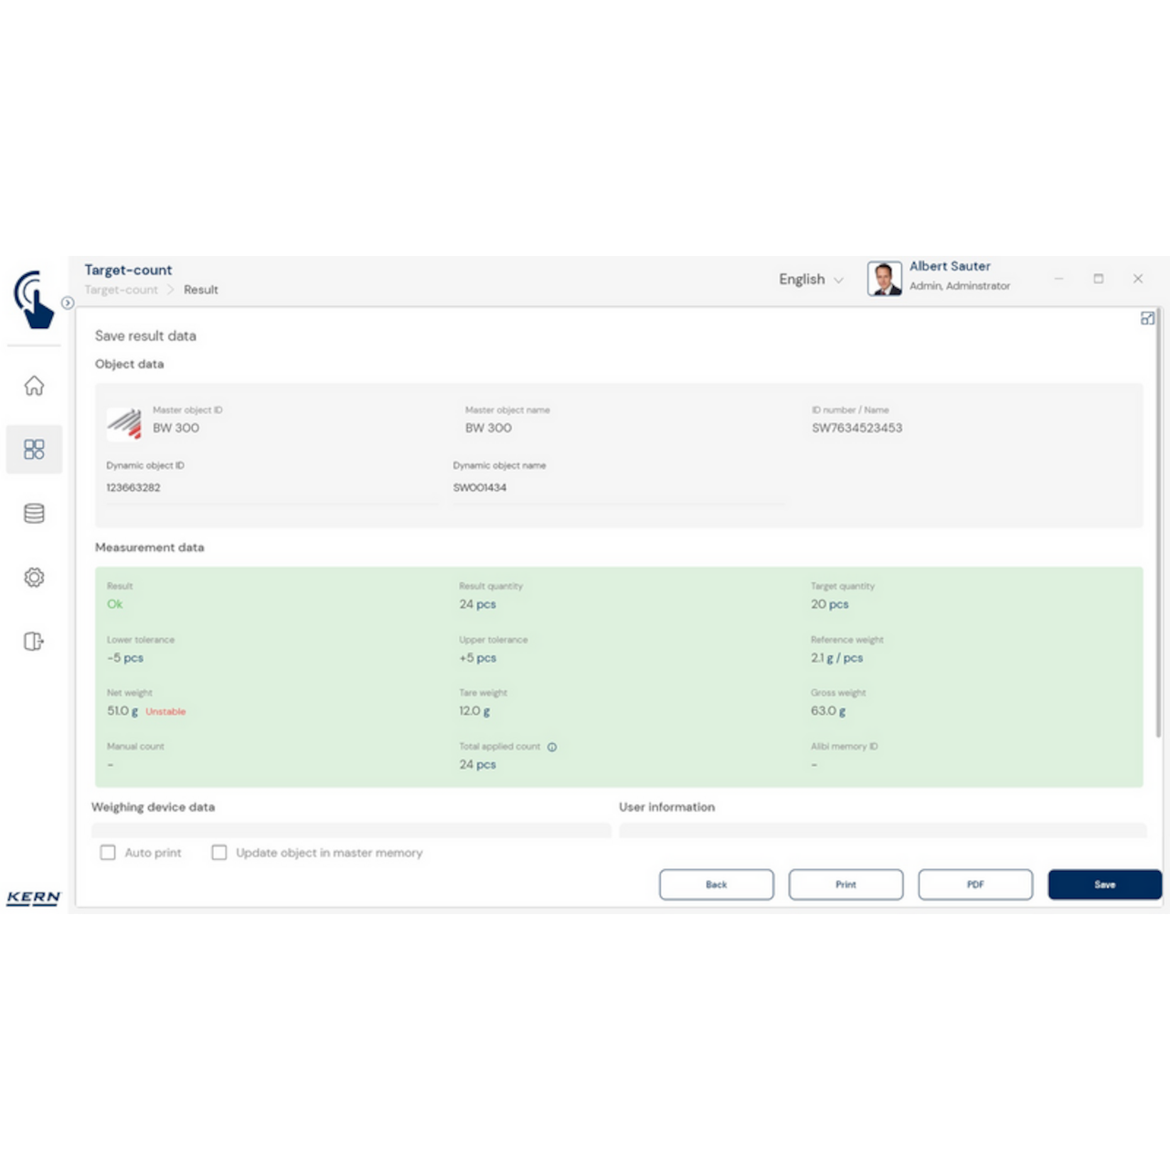Save the result data with the Save button
The width and height of the screenshot is (1170, 1170).
(1104, 884)
